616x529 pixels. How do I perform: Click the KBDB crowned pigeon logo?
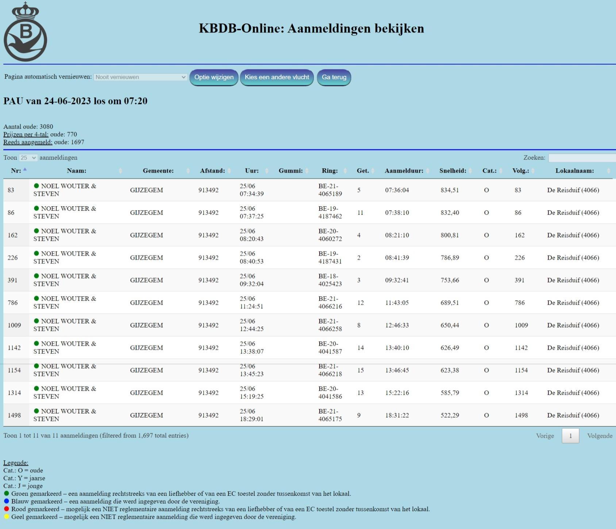tap(25, 32)
